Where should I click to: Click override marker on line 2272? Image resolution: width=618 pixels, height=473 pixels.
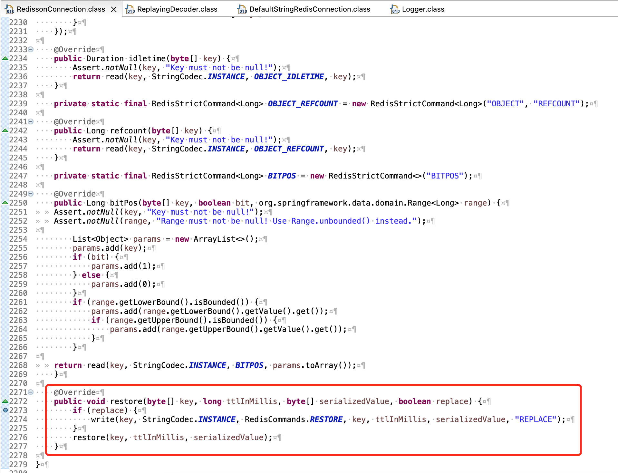click(x=5, y=401)
